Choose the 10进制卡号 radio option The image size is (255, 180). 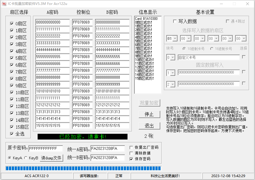click(x=184, y=49)
